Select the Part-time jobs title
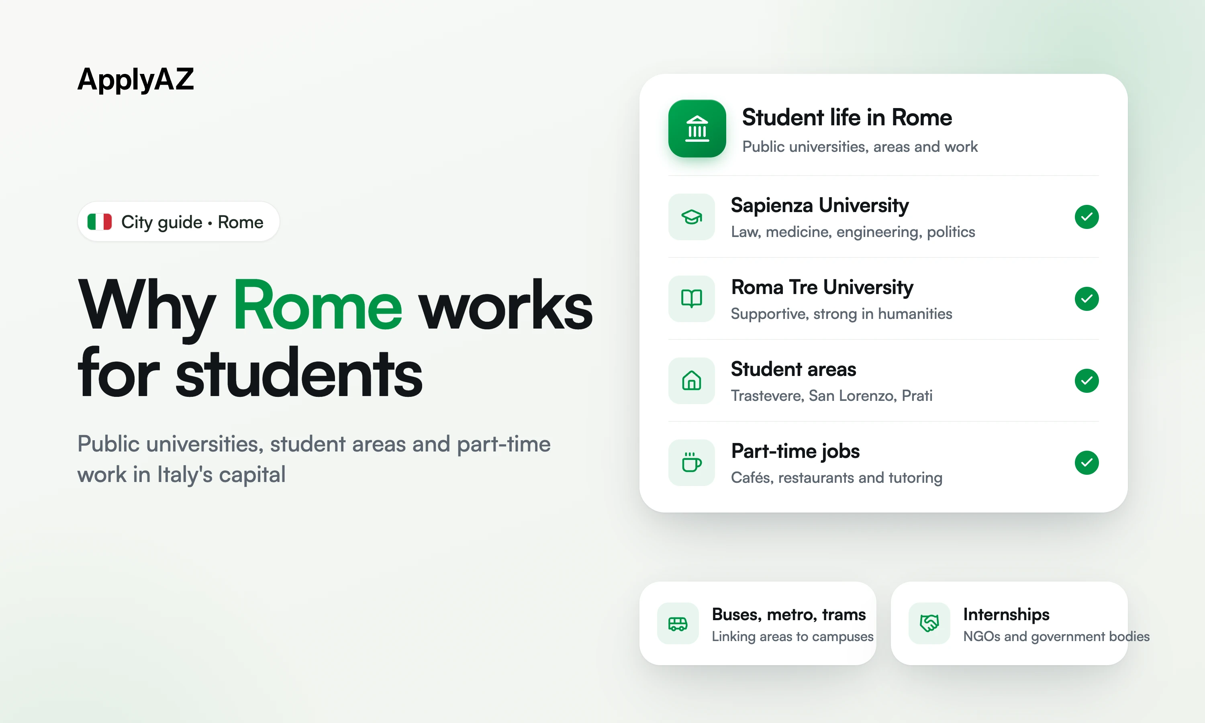Image resolution: width=1205 pixels, height=723 pixels. [795, 451]
